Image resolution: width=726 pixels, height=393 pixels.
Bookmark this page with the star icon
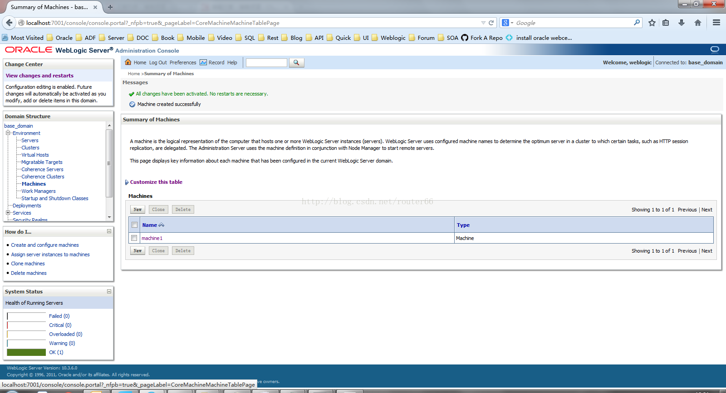[x=652, y=23]
